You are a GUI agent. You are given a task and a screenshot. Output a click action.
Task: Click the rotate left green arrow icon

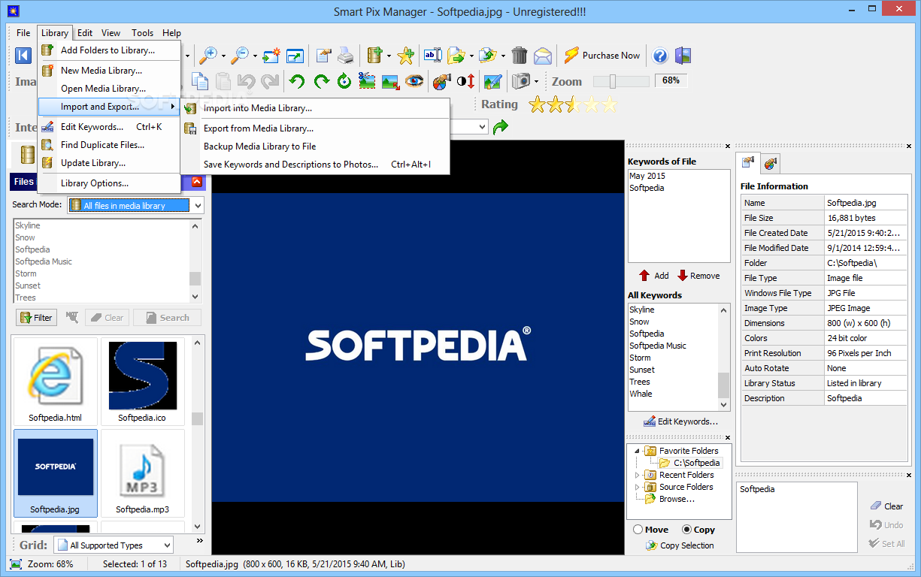pyautogui.click(x=298, y=81)
